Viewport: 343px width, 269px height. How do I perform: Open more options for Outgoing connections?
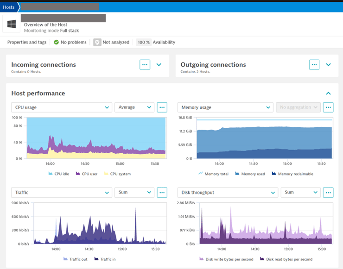(314, 65)
